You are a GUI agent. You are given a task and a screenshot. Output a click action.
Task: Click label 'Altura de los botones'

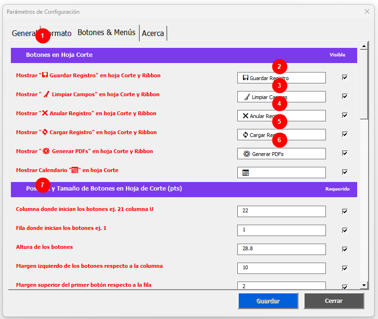click(45, 247)
